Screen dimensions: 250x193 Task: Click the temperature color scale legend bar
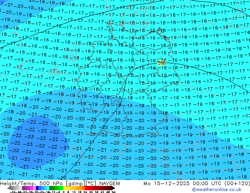(61, 188)
